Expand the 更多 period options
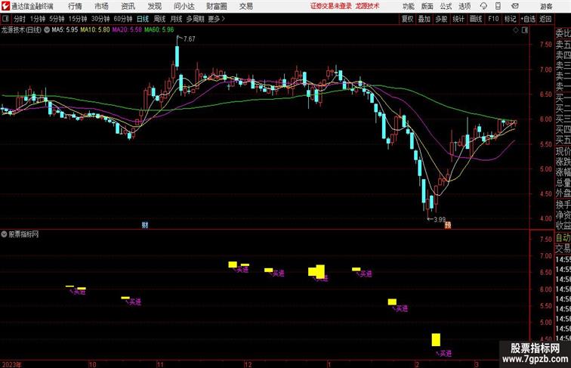571x368 pixels. (x=216, y=19)
